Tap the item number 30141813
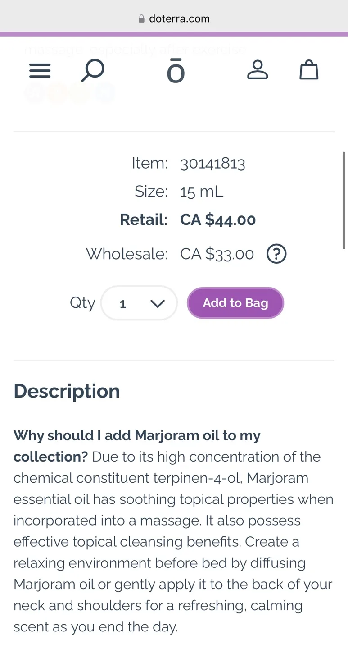The width and height of the screenshot is (348, 649). 212,163
